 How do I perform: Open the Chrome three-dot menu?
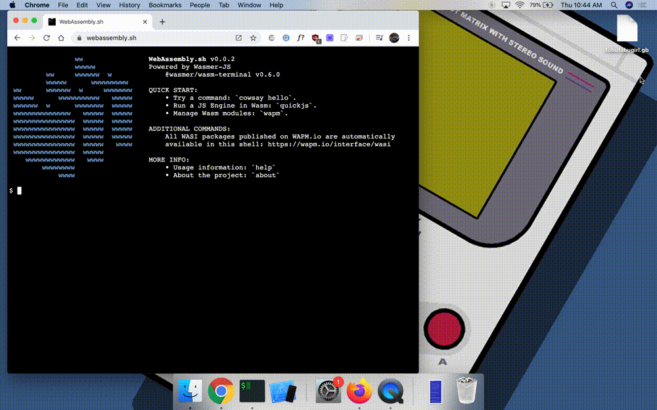409,37
